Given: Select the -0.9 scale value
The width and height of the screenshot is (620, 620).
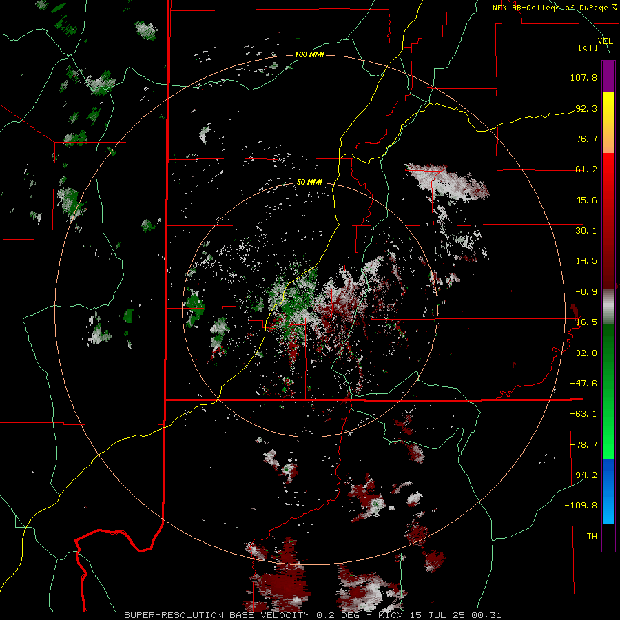Looking at the screenshot, I should tap(586, 292).
